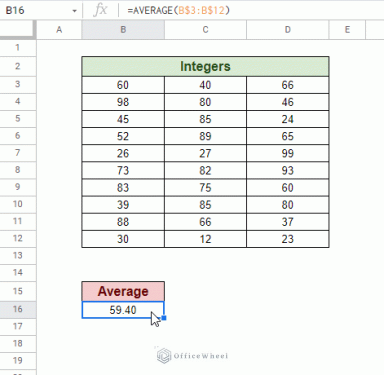Select row 18 header
The height and width of the screenshot is (375, 384).
coord(17,344)
